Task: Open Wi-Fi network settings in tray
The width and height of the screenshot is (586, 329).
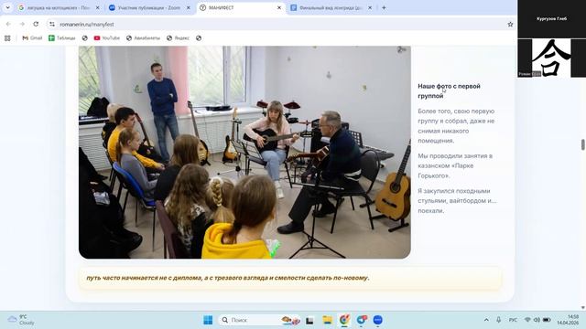Action: (527, 320)
